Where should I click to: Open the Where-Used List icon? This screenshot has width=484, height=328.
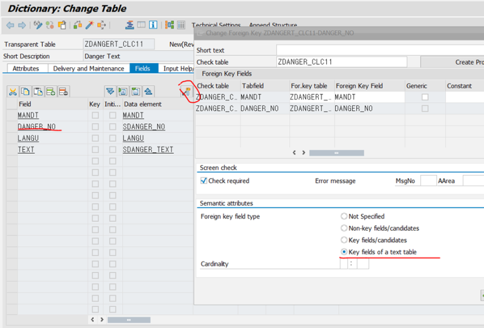102,25
